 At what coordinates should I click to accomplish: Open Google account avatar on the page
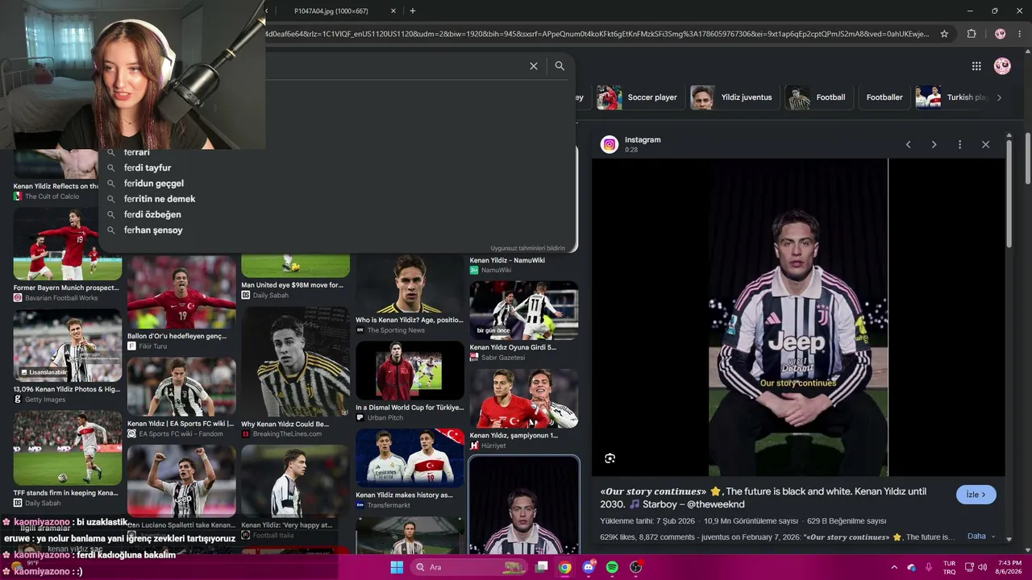[x=1002, y=66]
